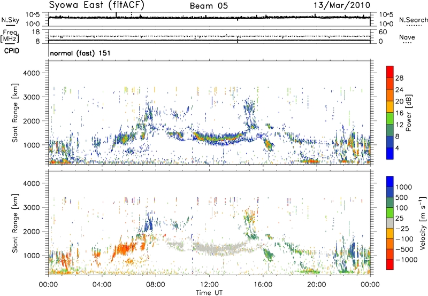
Task: Click the power panel 'Slant Range [km]' label
Action: click(15, 113)
